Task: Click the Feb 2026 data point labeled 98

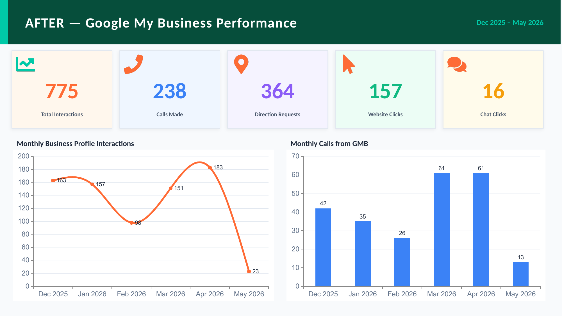Action: tap(131, 223)
